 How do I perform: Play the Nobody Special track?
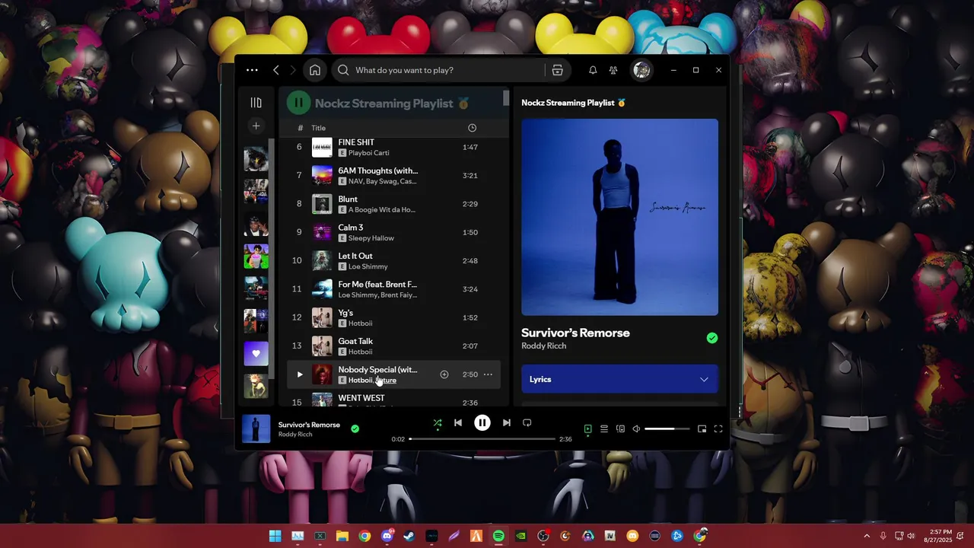[300, 374]
